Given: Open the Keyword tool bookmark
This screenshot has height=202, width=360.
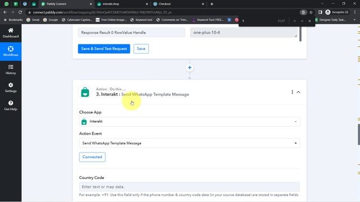Looking at the screenshot, I should click(141, 20).
